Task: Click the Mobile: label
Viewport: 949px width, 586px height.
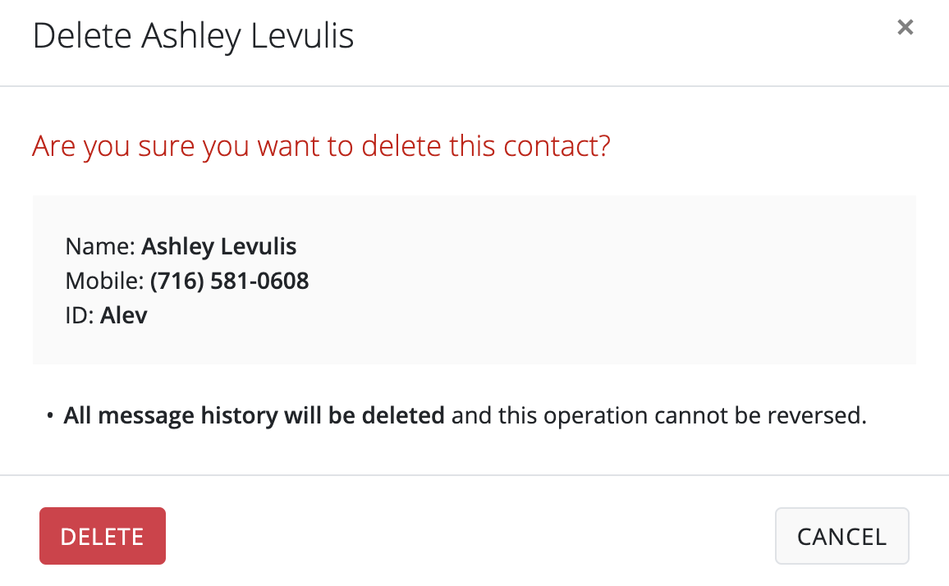Action: 105,282
